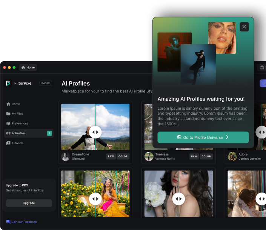
Task: Click the purple plus button
Action: pyautogui.click(x=263, y=83)
